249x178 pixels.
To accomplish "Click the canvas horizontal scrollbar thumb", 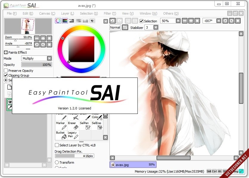I will pos(174,158).
